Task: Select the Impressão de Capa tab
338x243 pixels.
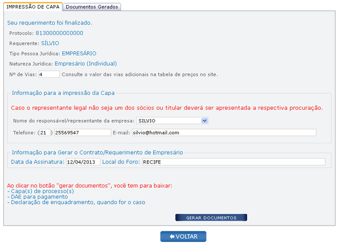Action: [33, 7]
